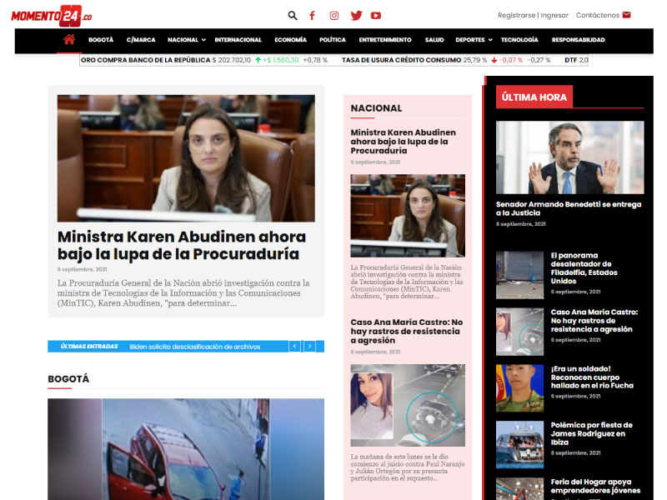Show previous entry in Últimas Entradas ticker
667x500 pixels.
tap(295, 346)
